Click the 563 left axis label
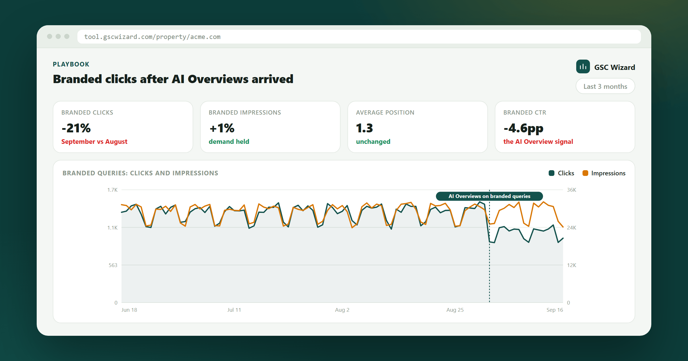 coord(113,265)
